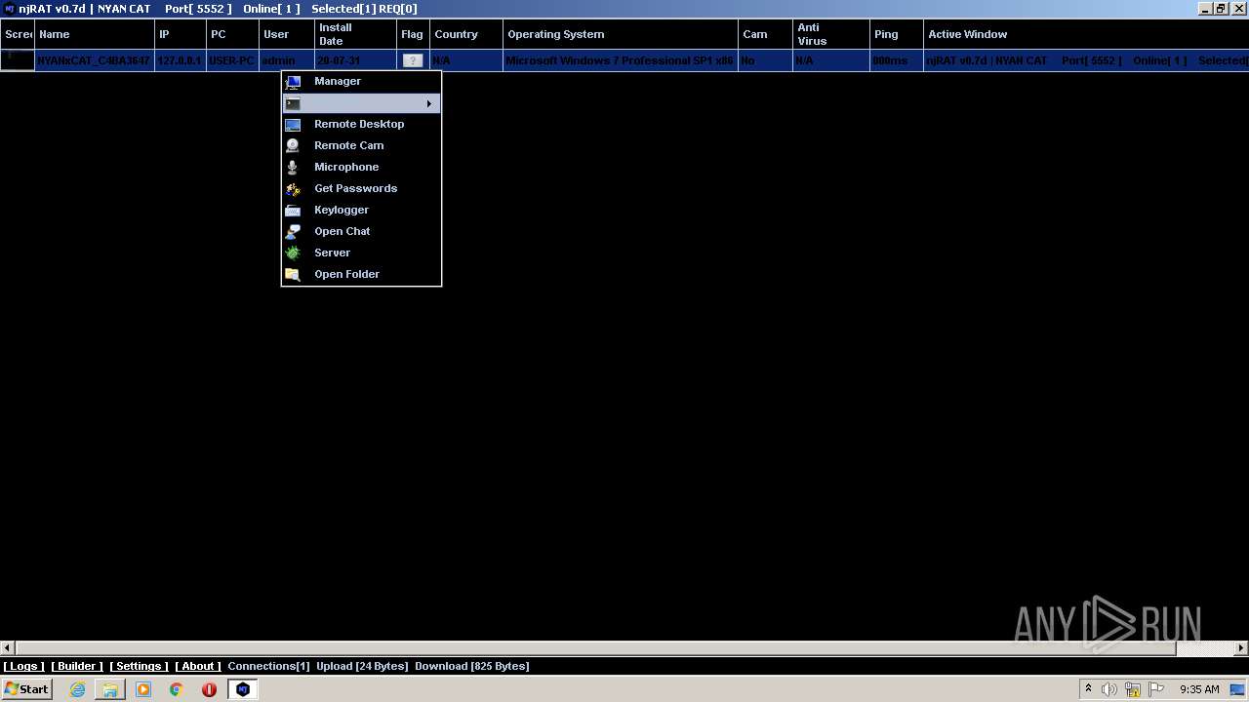Image resolution: width=1249 pixels, height=702 pixels.
Task: Select Get Passwords menu entry
Action: point(361,189)
